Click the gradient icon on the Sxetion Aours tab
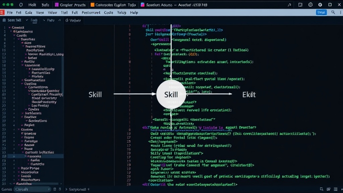343x193 pixels. [x=143, y=5]
